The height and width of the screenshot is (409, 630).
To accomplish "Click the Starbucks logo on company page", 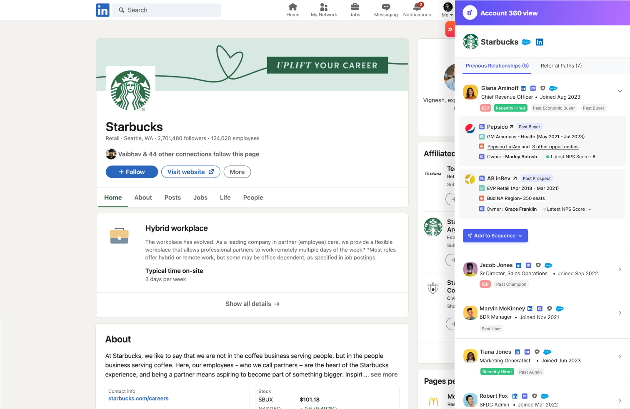I will (130, 90).
